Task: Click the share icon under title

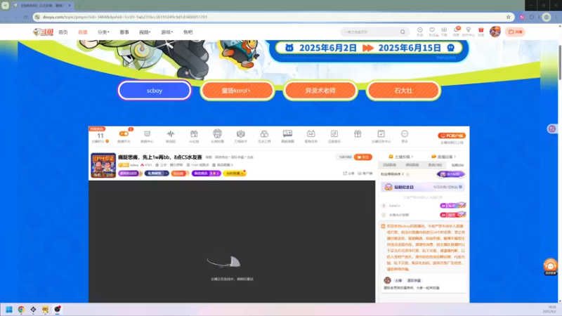Action: (348, 173)
